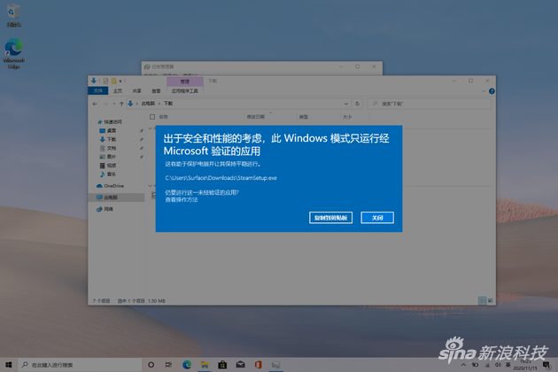Click the 搜索"下载" search box
Screen dimensions: 558x372
[x=430, y=104]
